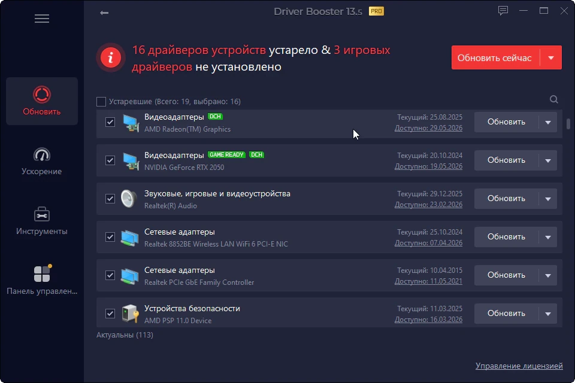Click the Обновить сейчас button
The width and height of the screenshot is (575, 383).
(x=495, y=57)
